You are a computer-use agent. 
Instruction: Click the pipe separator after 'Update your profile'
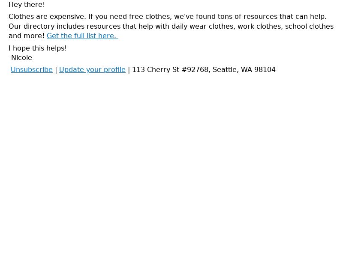pos(129,70)
